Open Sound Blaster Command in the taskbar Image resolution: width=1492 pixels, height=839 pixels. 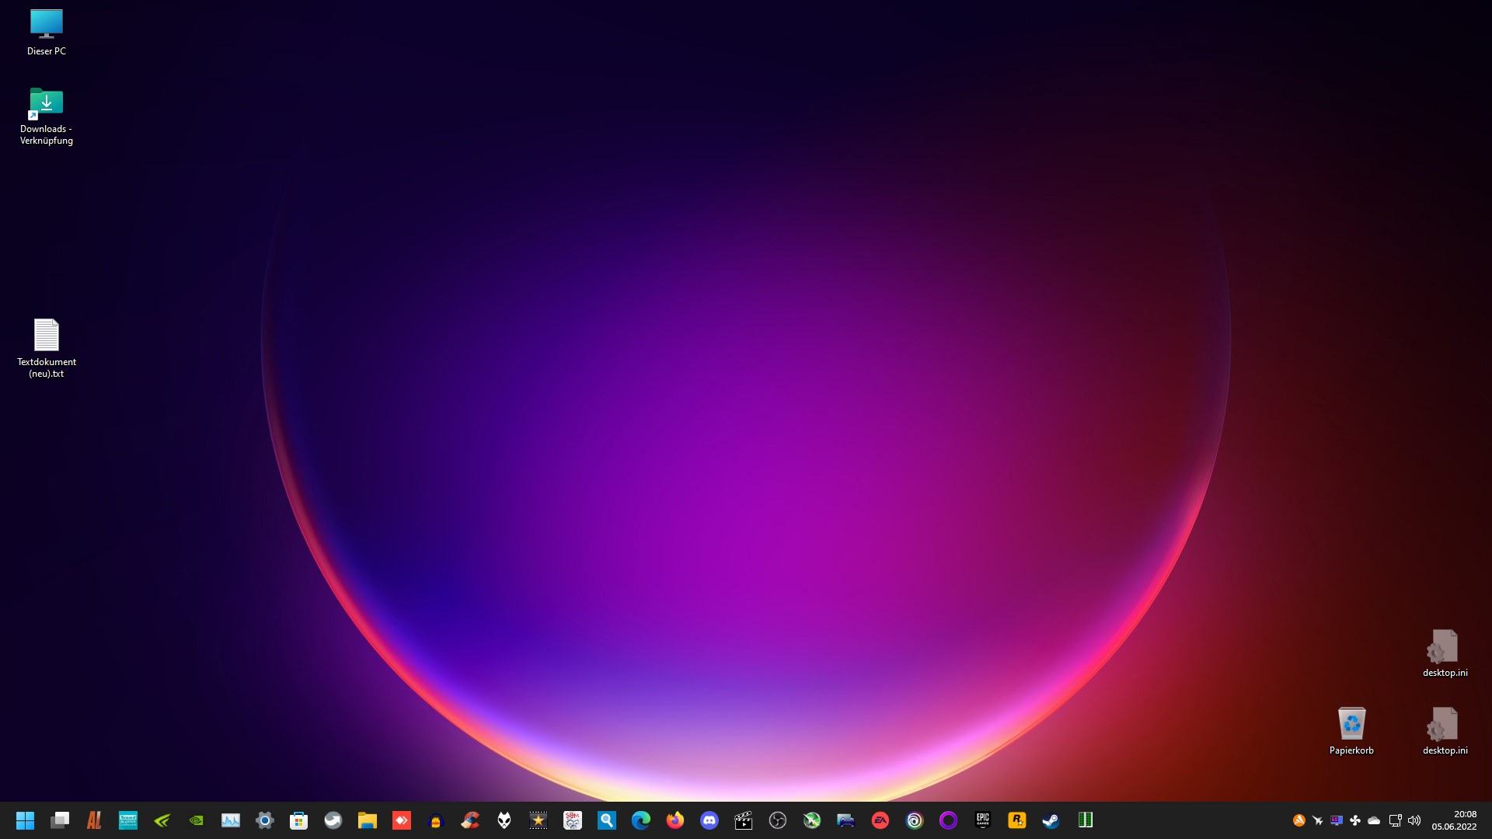[128, 820]
